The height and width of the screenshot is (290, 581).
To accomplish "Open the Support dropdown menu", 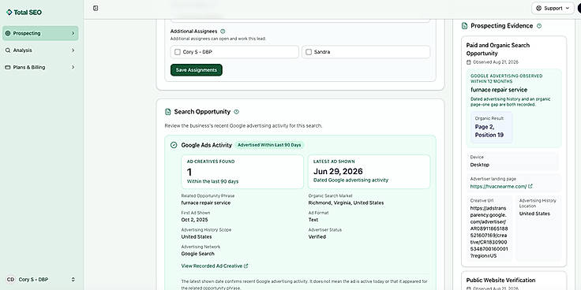I will [553, 8].
